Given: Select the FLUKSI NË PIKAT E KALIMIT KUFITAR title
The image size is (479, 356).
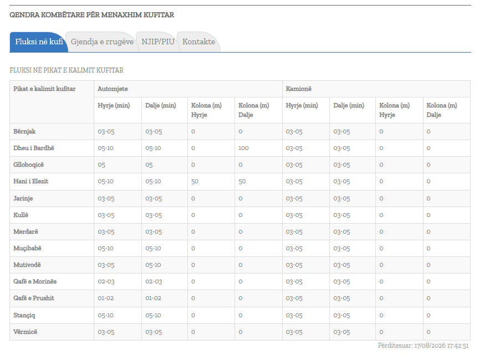Looking at the screenshot, I should [67, 70].
